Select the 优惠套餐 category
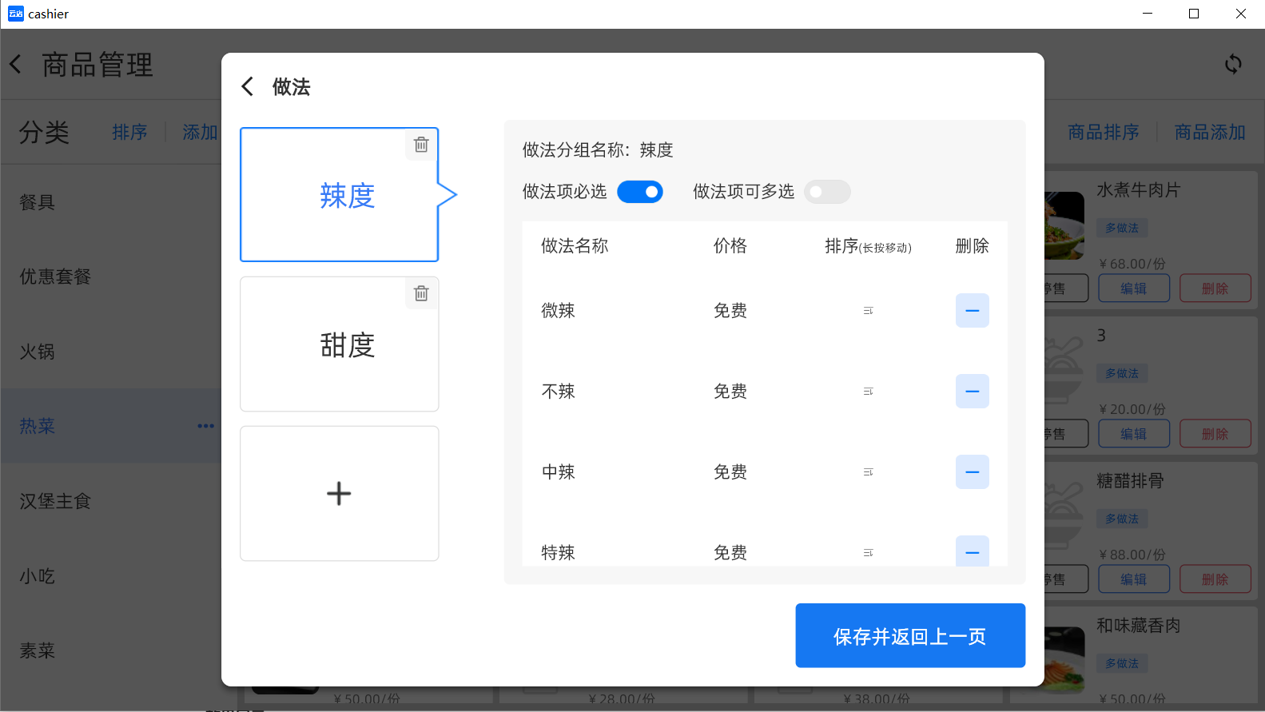The width and height of the screenshot is (1265, 712). coord(111,276)
